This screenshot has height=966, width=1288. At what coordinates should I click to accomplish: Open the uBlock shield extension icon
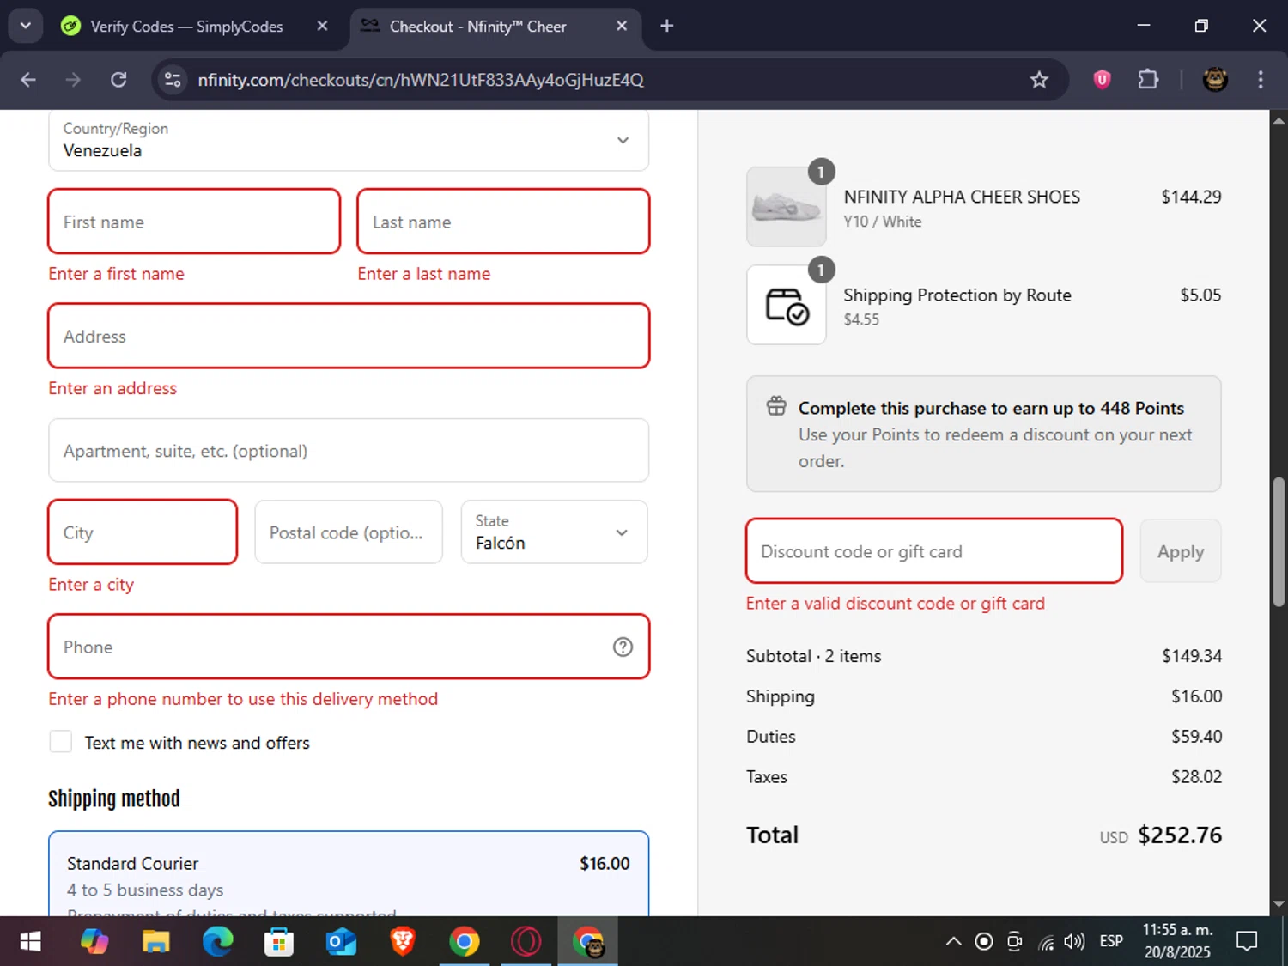[1102, 80]
